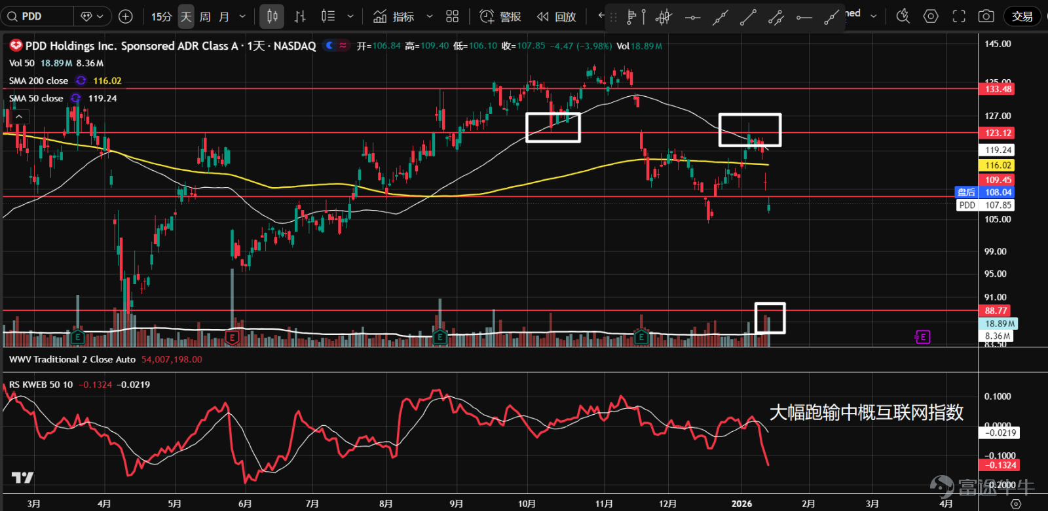1048x511 pixels.
Task: Click the green E earnings marker near March
Action: pos(77,338)
